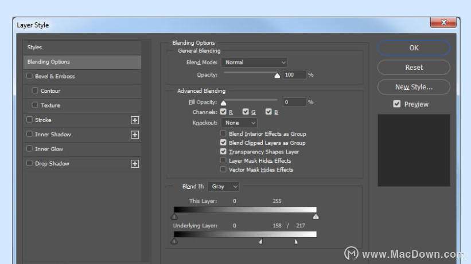This screenshot has width=471, height=264.
Task: Open the Blend If channel dropdown
Action: click(224, 187)
